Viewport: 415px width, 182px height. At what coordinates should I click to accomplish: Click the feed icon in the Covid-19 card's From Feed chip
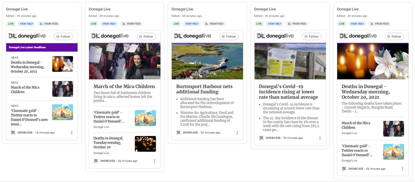click(289, 24)
